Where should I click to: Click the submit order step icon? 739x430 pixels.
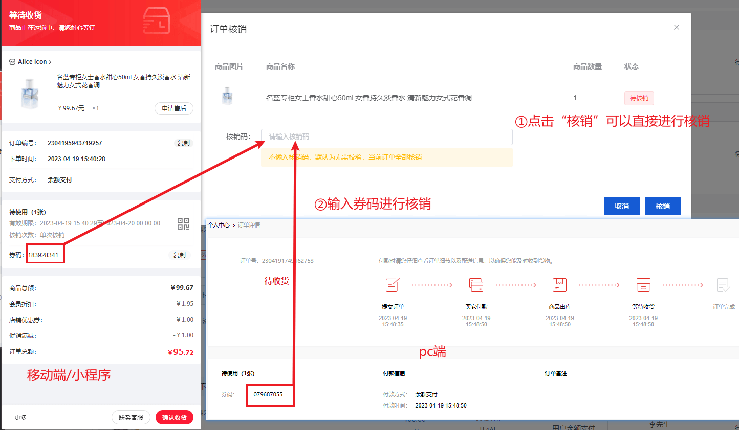pyautogui.click(x=393, y=285)
